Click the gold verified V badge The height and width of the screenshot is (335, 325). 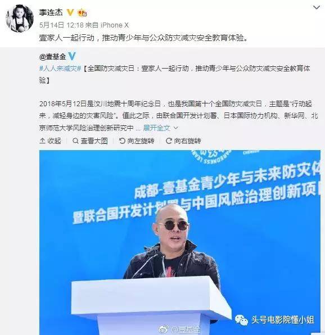[70, 12]
